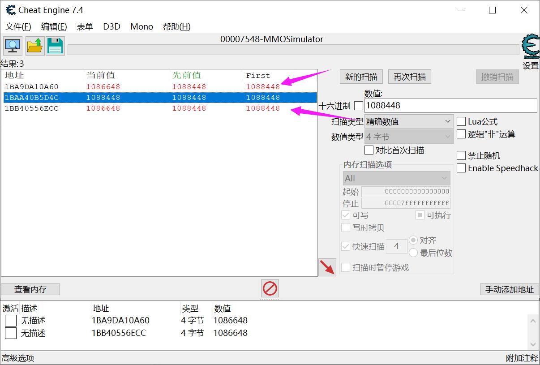Image resolution: width=540 pixels, height=365 pixels.
Task: Toggle the 对比首次扫描 checkbox
Action: click(x=369, y=150)
